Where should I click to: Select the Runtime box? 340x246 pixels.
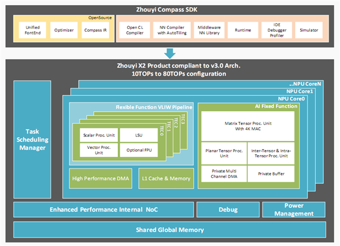pyautogui.click(x=243, y=30)
